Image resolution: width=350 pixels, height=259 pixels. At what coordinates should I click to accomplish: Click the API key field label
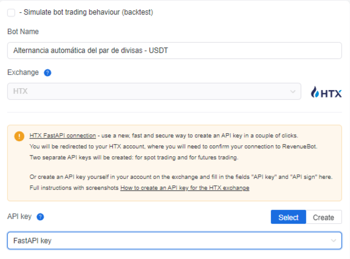click(19, 216)
